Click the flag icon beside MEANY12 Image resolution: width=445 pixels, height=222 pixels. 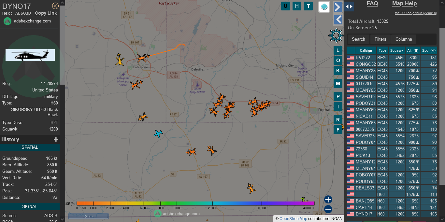pos(351,162)
